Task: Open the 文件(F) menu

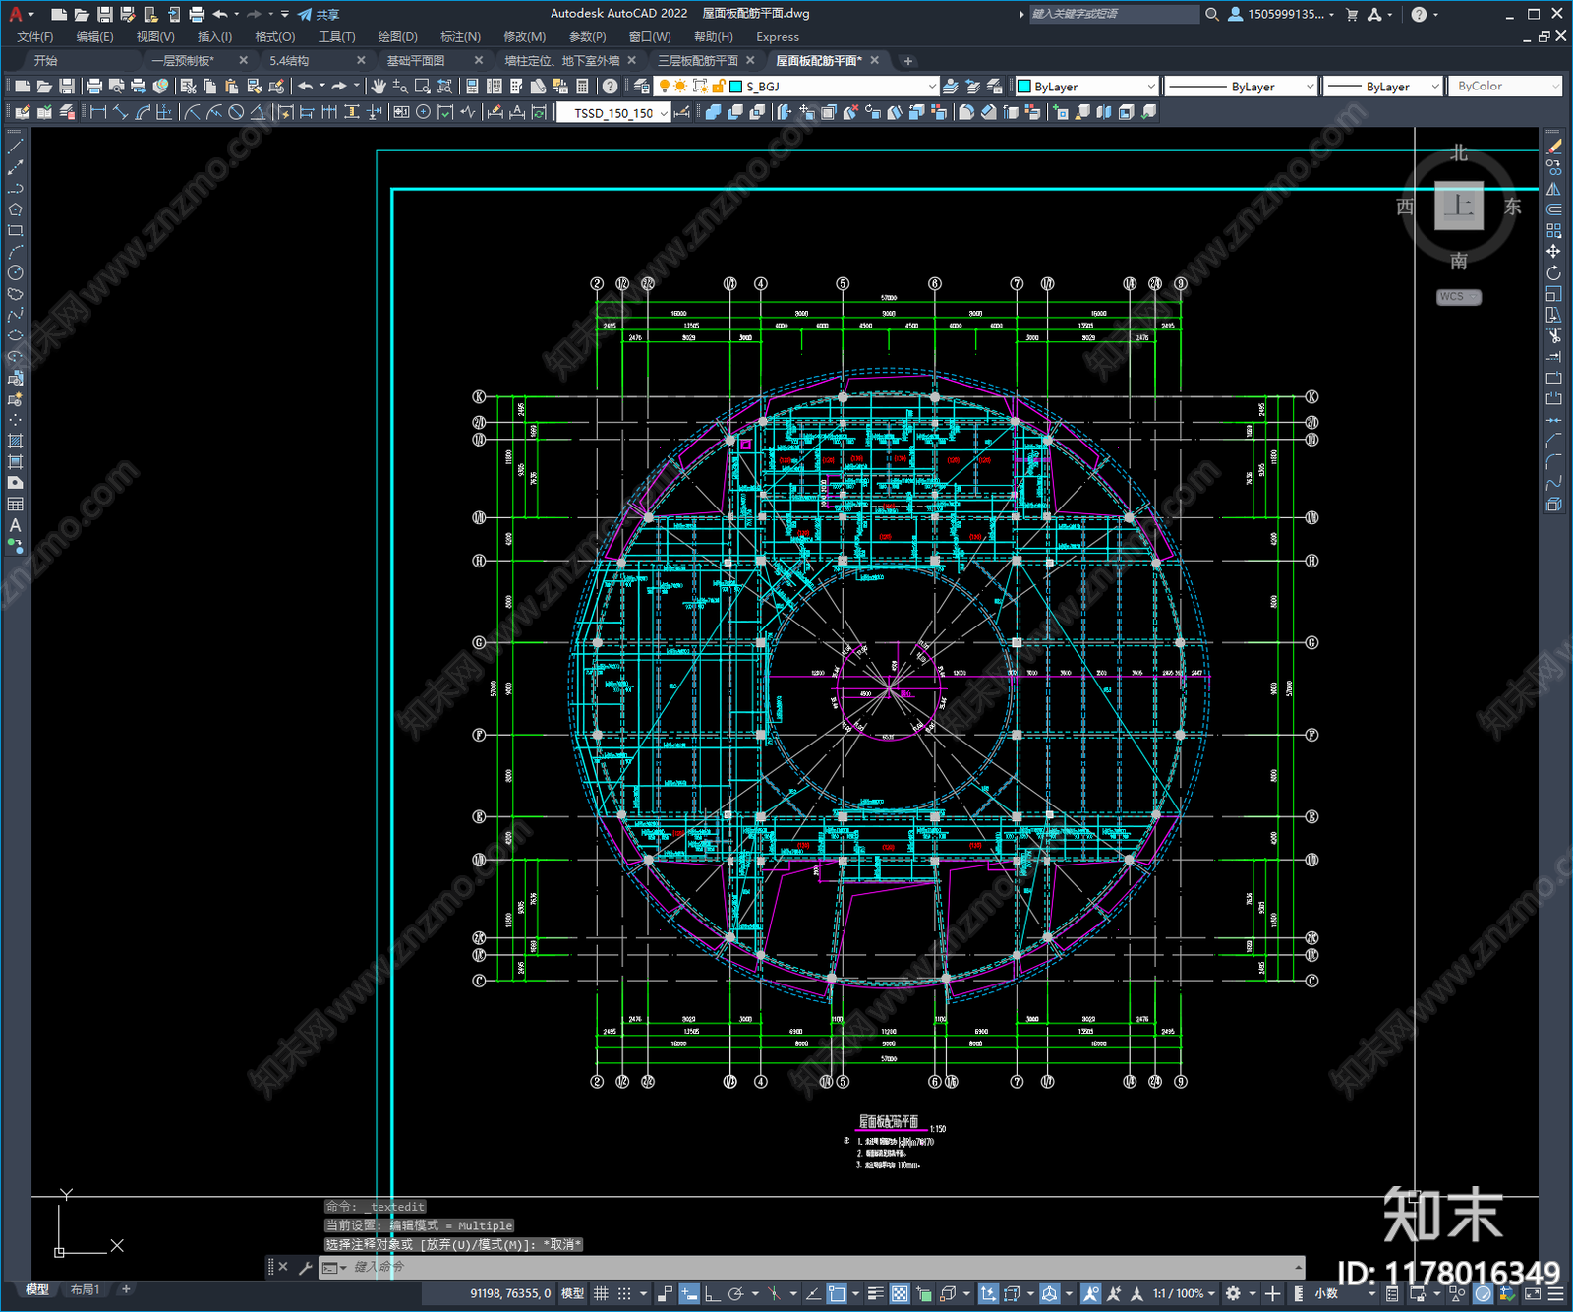Action: (x=35, y=37)
